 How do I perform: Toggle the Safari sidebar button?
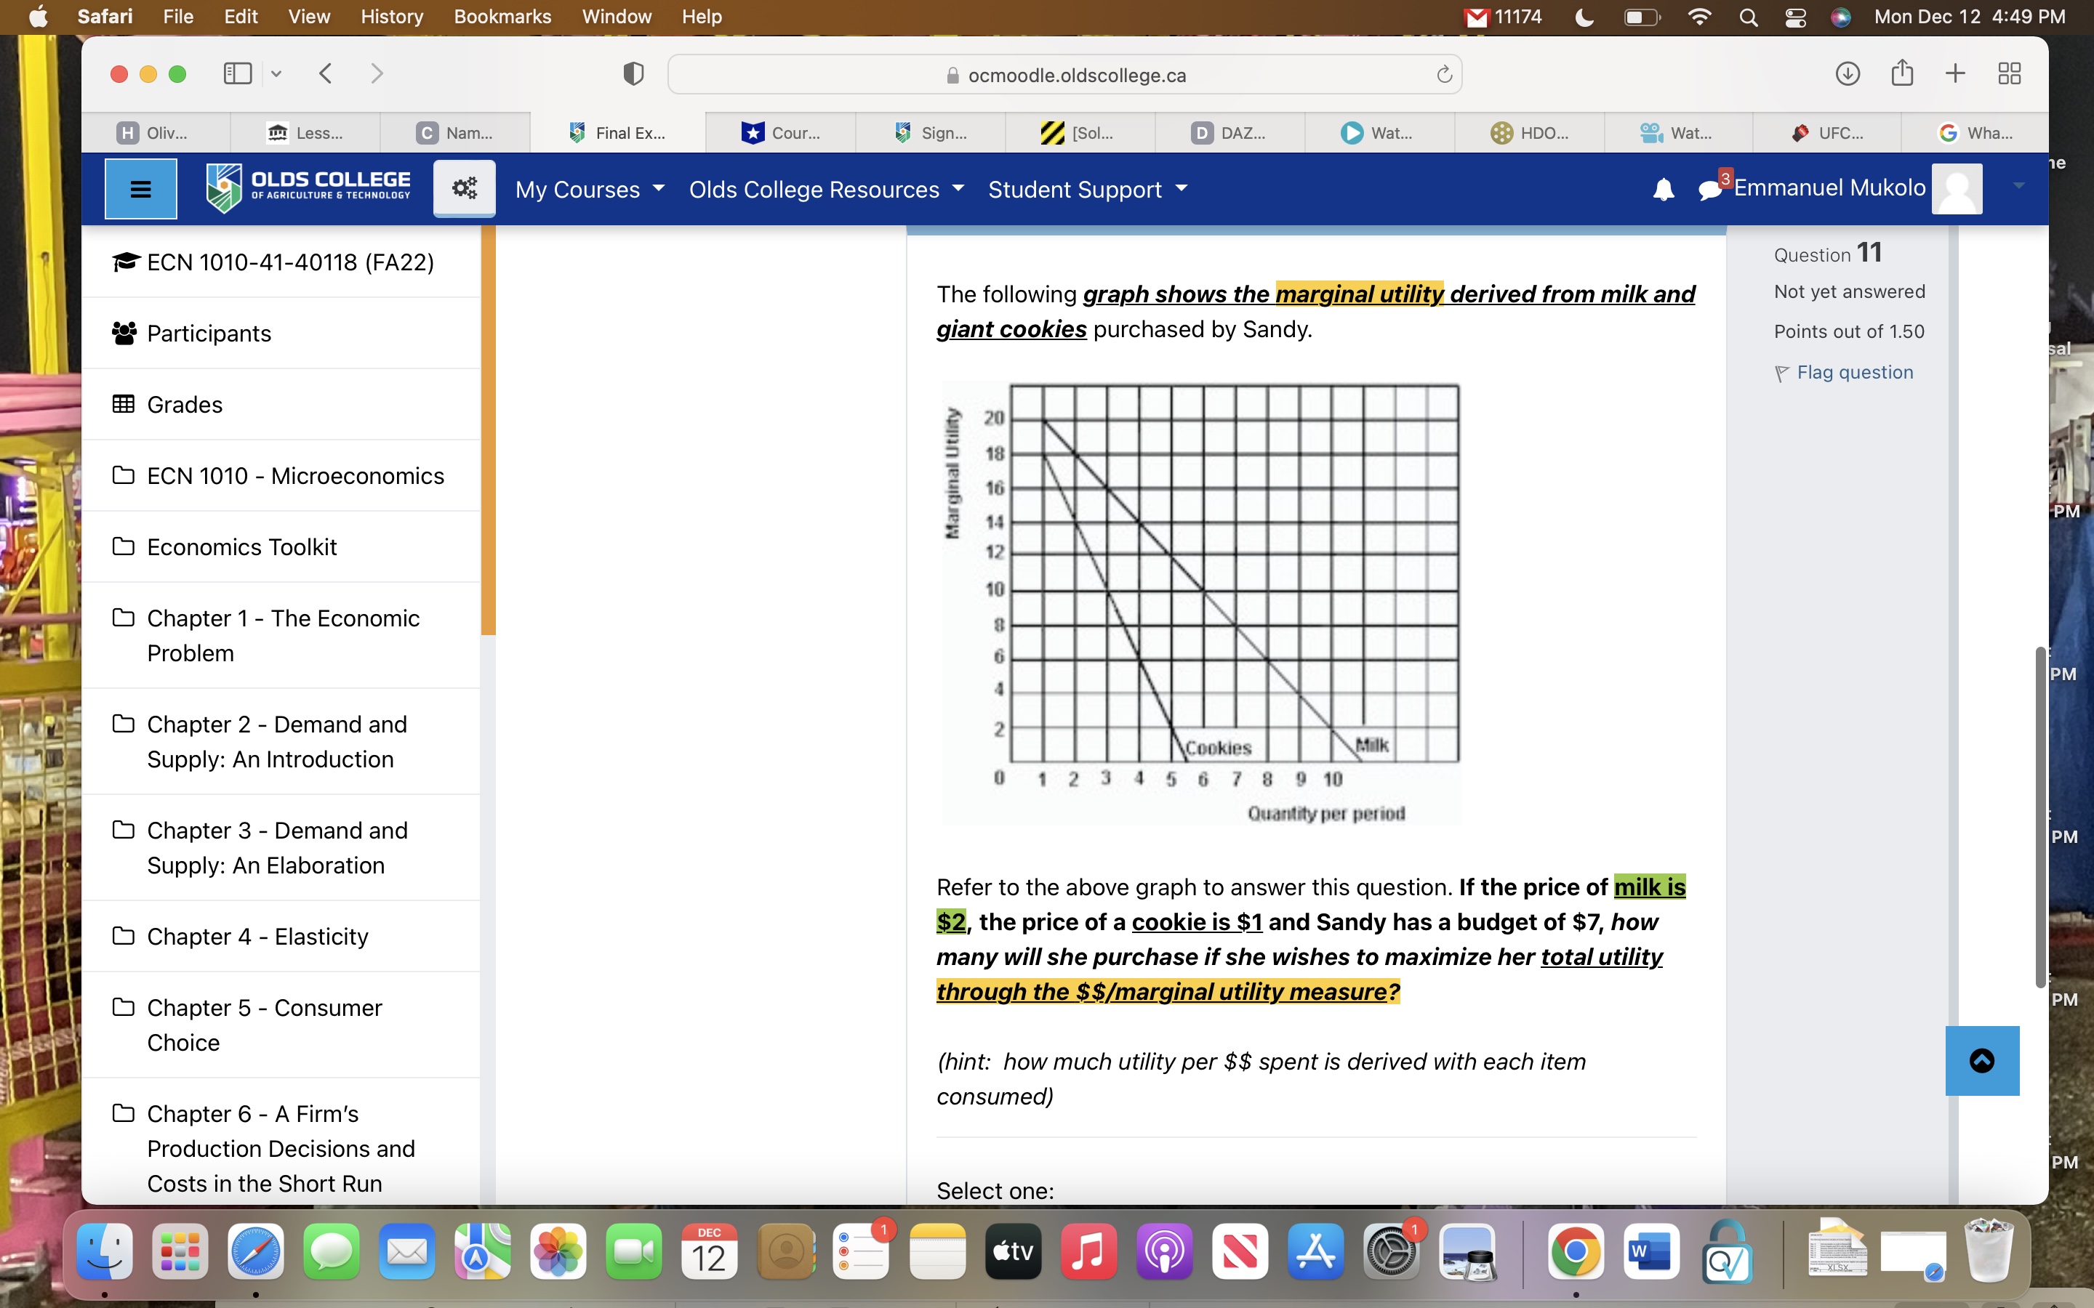coord(238,73)
